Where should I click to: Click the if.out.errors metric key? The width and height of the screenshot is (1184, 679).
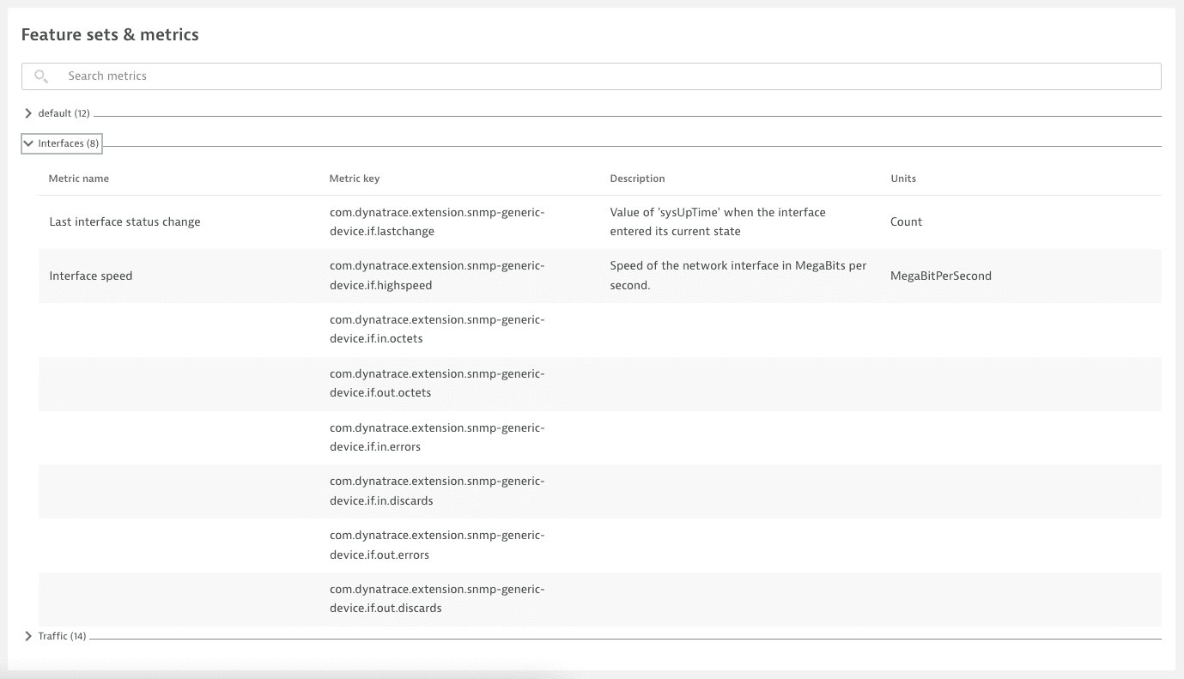(x=437, y=546)
